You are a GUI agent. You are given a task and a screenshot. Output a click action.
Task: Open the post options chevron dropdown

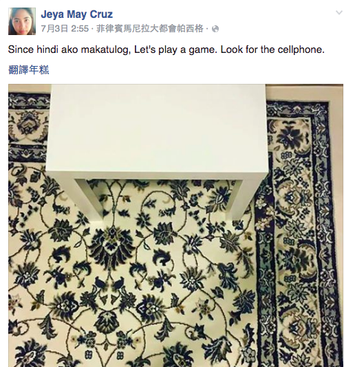pos(339,12)
